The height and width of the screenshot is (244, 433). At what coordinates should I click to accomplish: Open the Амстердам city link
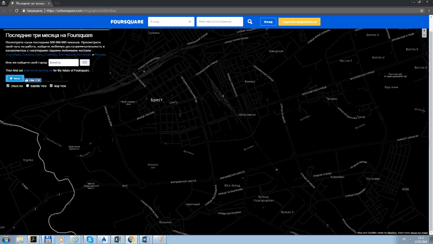(x=67, y=55)
